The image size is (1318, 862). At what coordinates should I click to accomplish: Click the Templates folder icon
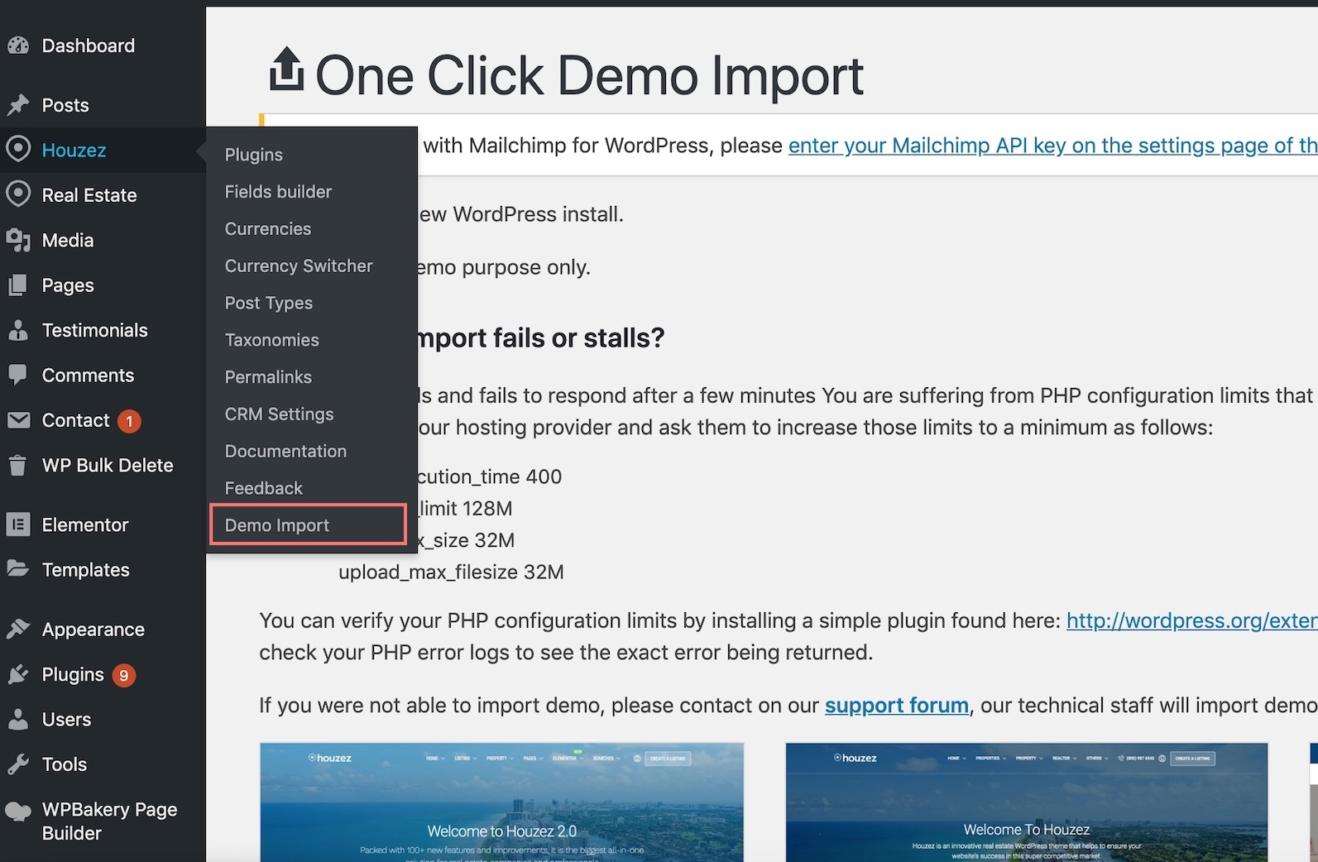[x=18, y=569]
